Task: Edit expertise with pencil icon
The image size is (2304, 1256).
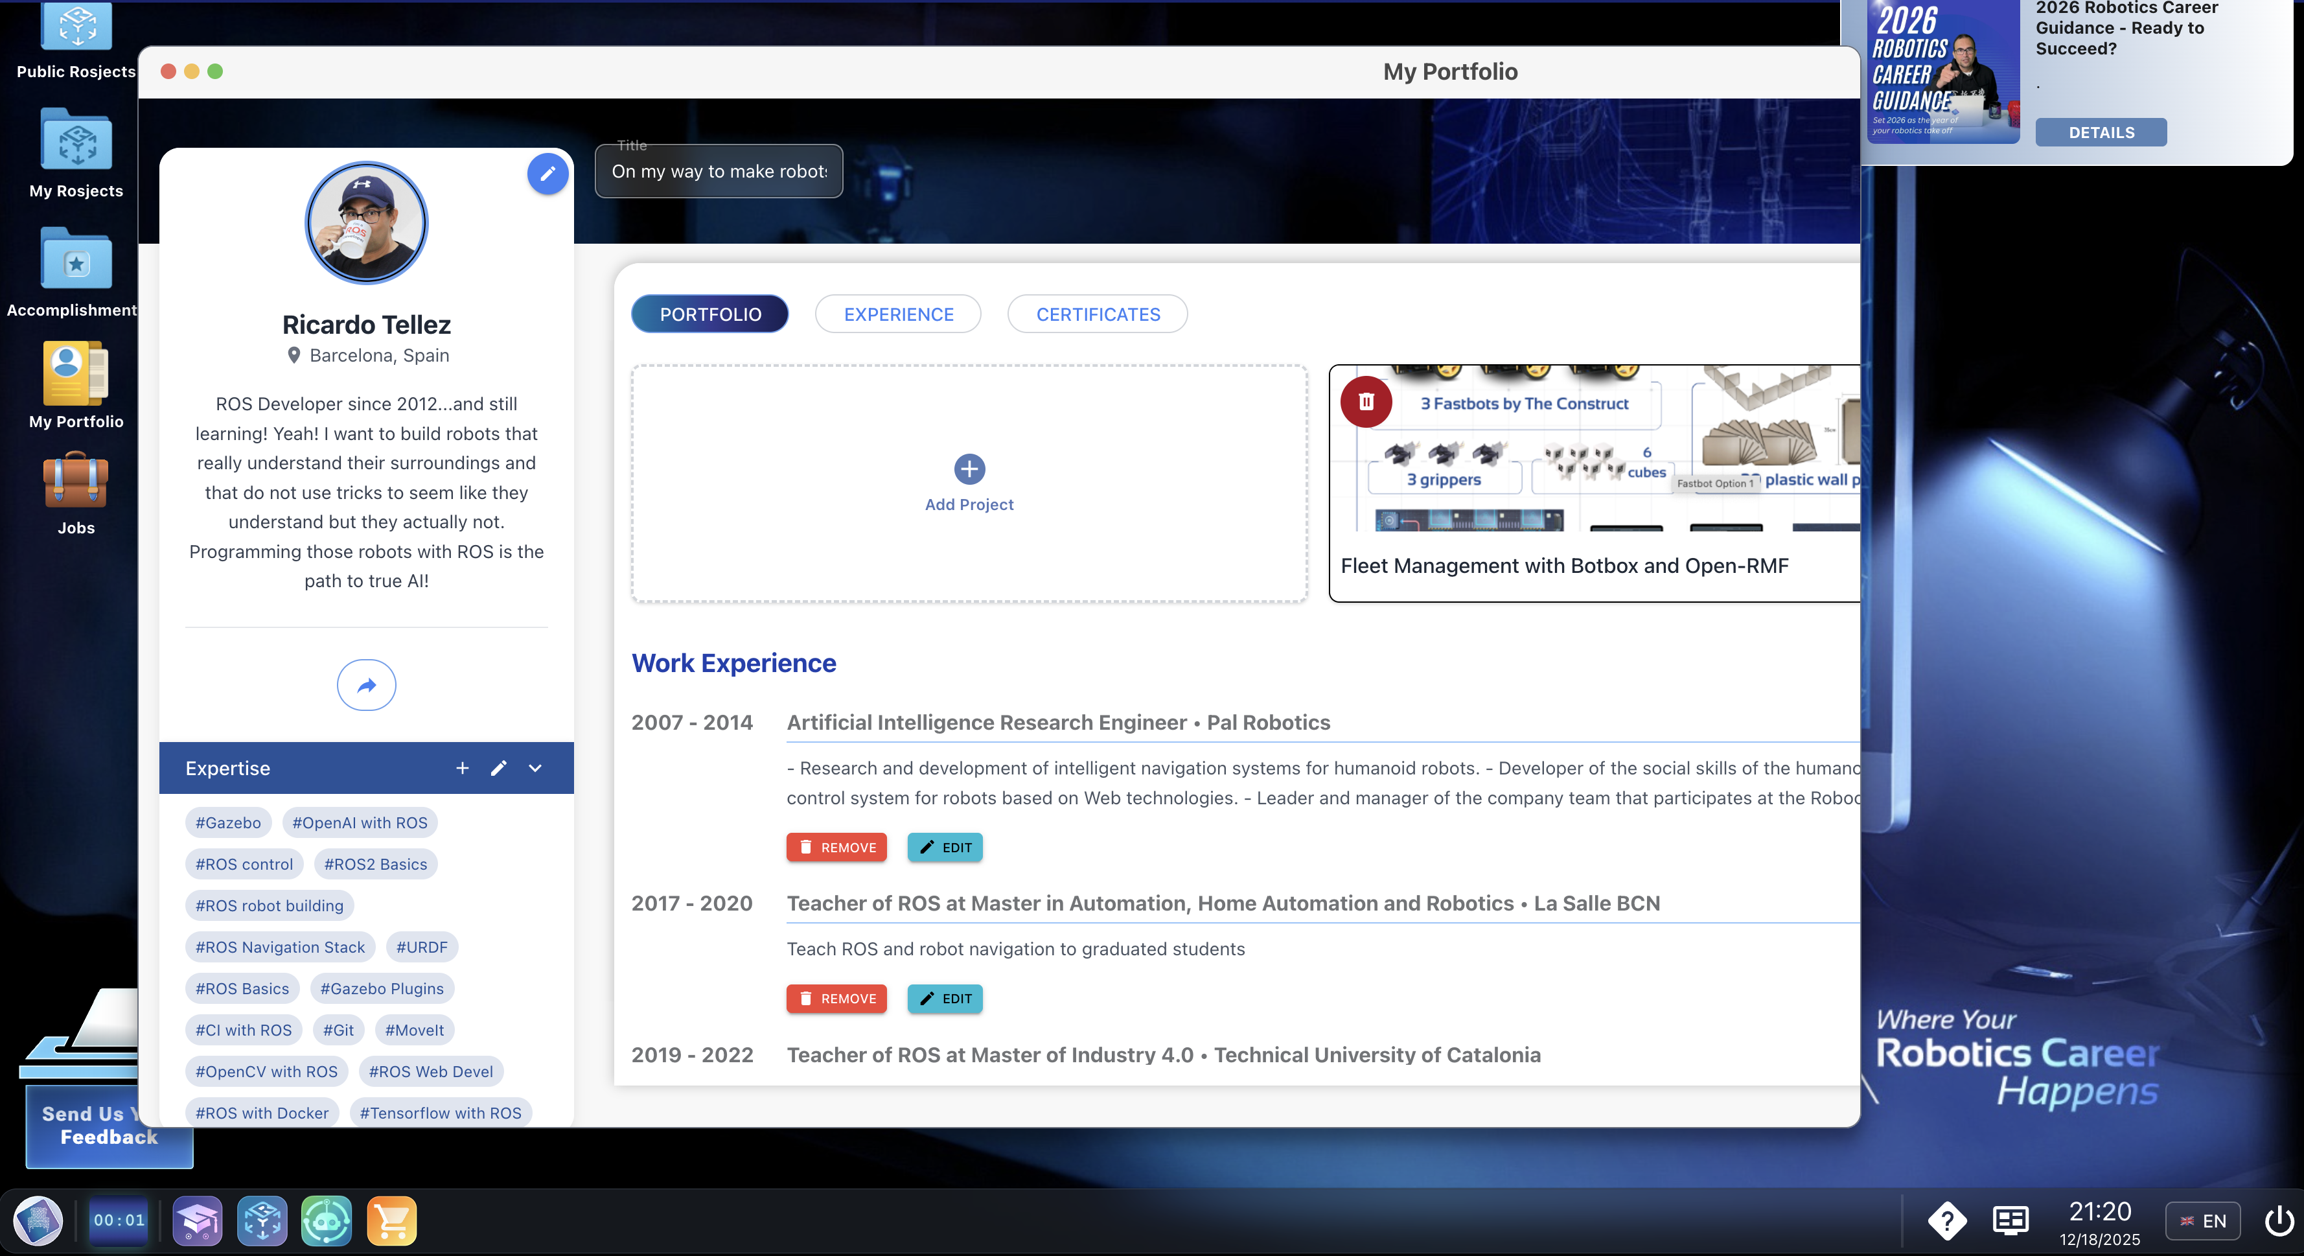Action: pyautogui.click(x=499, y=767)
